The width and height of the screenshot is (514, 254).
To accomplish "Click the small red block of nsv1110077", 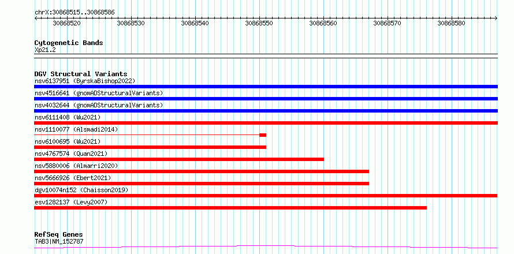I will click(263, 135).
